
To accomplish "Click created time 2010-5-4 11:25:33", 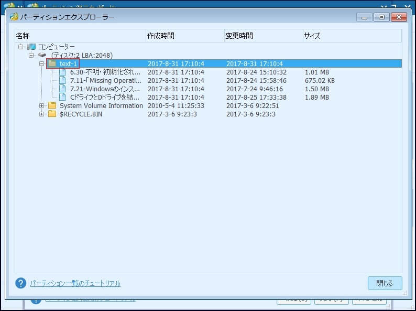I will coord(176,106).
